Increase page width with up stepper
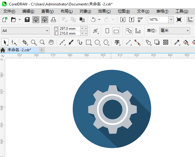195x157 pixels. 86,29
